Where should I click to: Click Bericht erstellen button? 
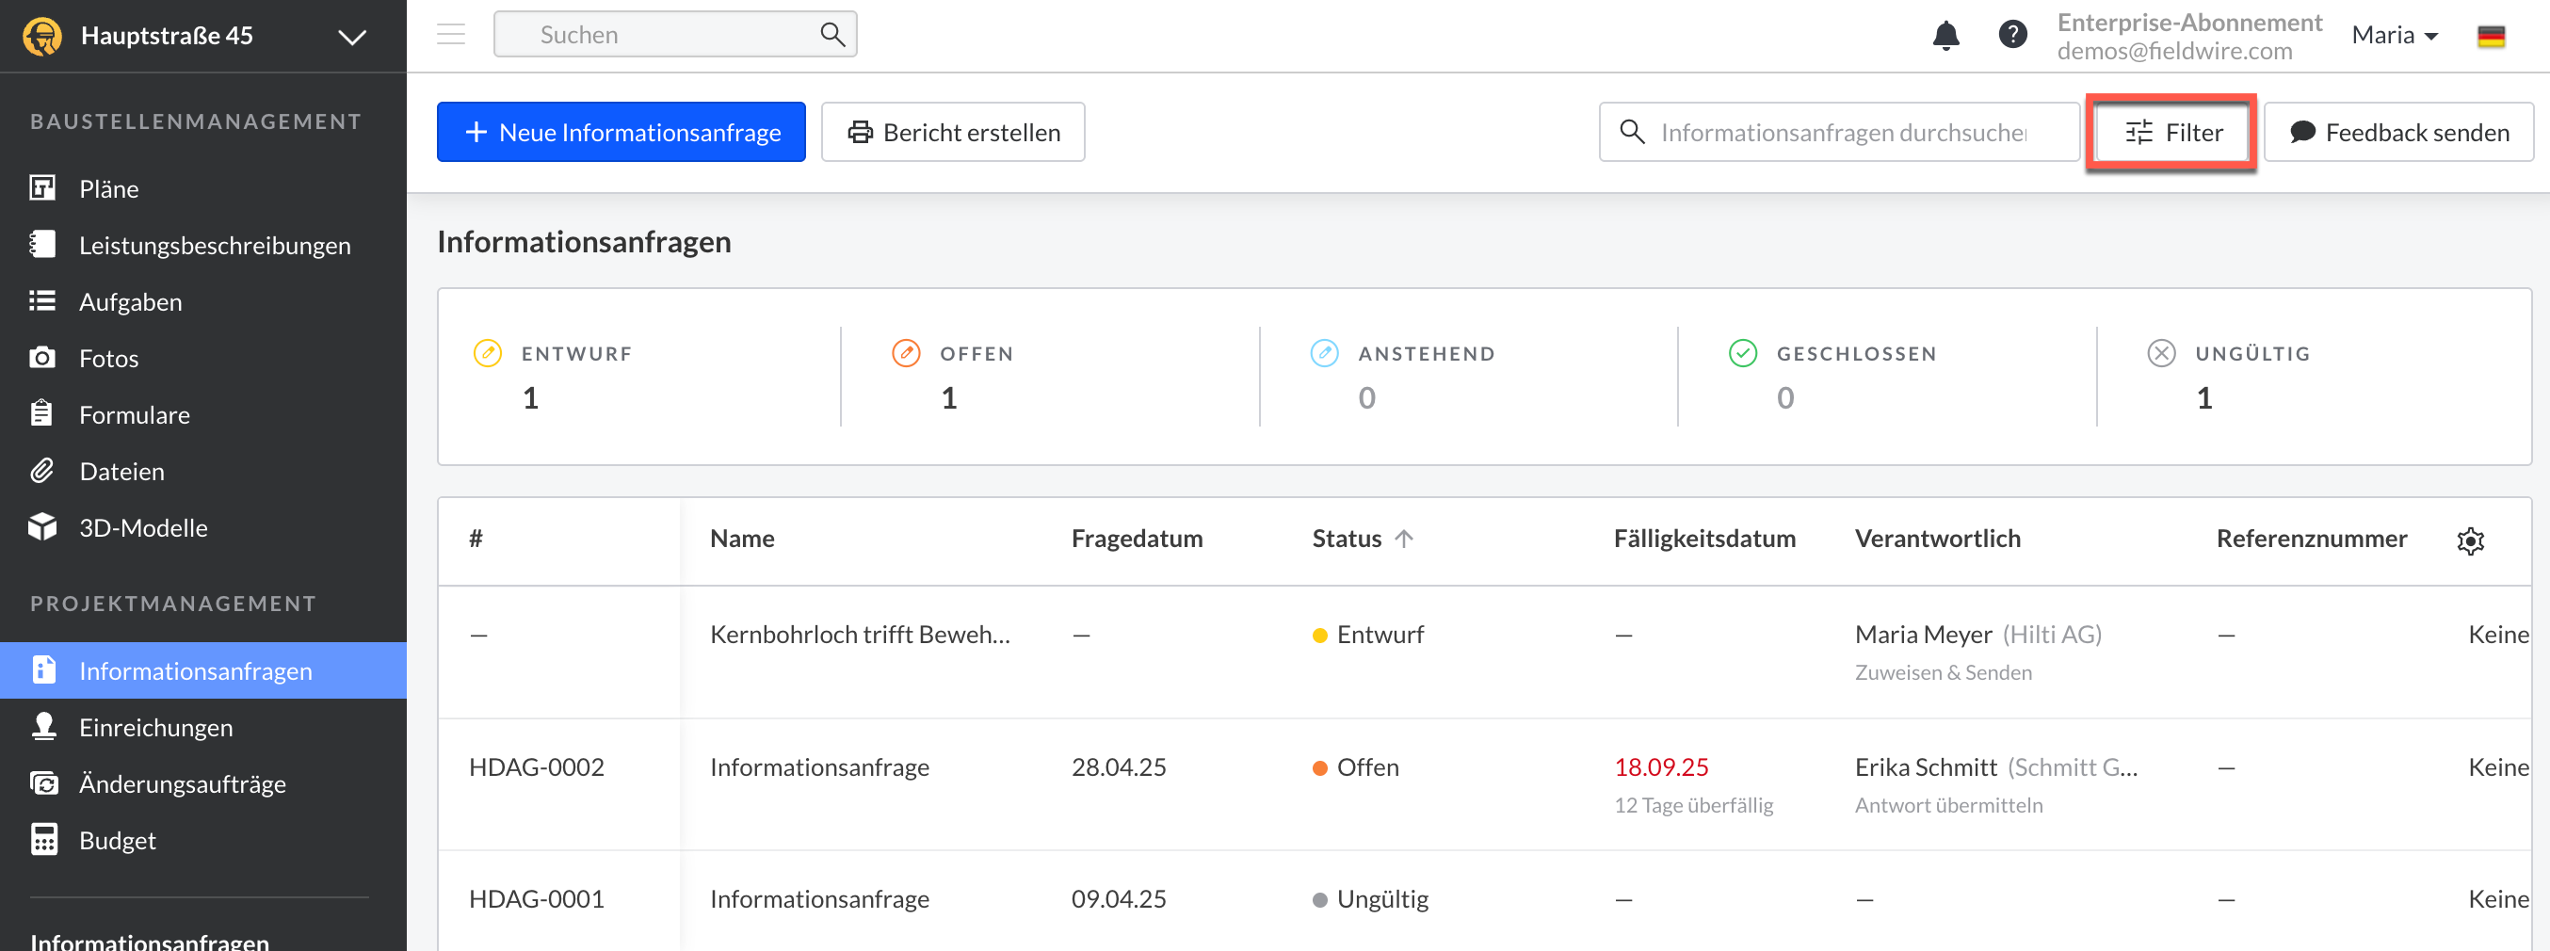(952, 133)
